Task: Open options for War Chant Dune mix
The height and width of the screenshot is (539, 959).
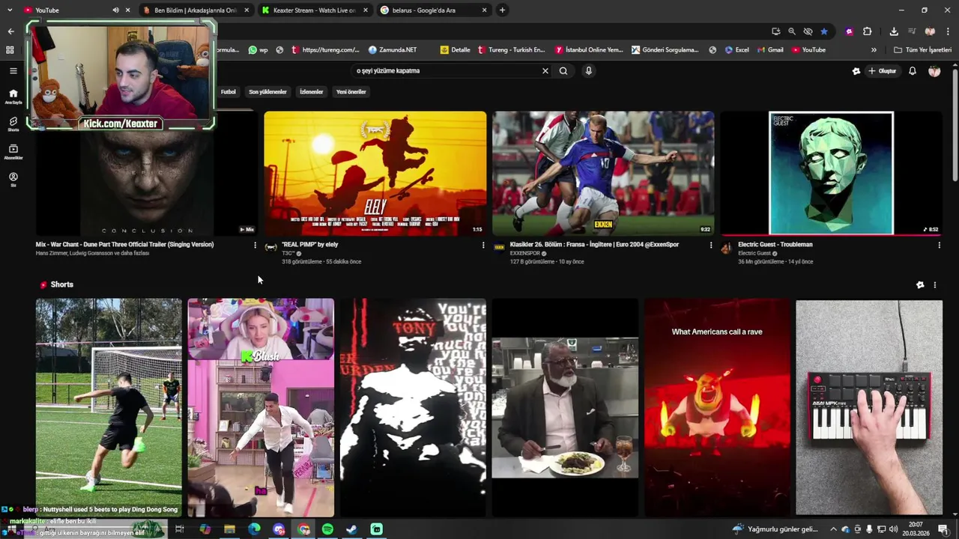Action: (x=255, y=245)
